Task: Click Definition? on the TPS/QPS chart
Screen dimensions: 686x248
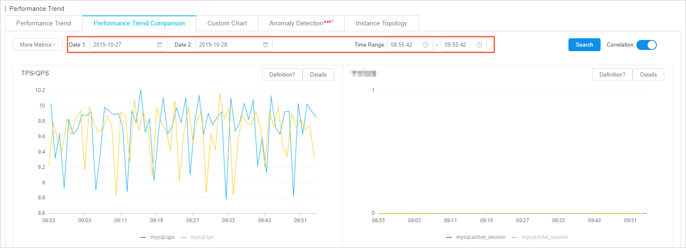Action: 282,75
